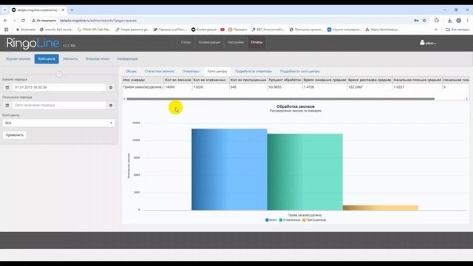Click the calendar icon of period start field
Screen dimensions: 473x266
pyautogui.click(x=7, y=87)
